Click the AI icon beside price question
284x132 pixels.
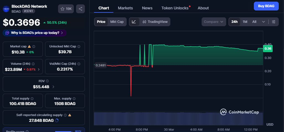click(7, 33)
